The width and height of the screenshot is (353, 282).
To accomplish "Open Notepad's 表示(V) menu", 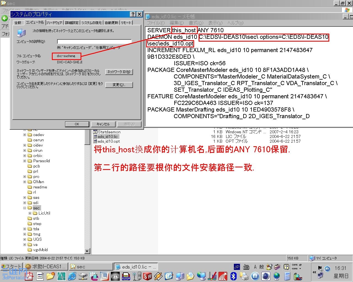I will [x=215, y=23].
